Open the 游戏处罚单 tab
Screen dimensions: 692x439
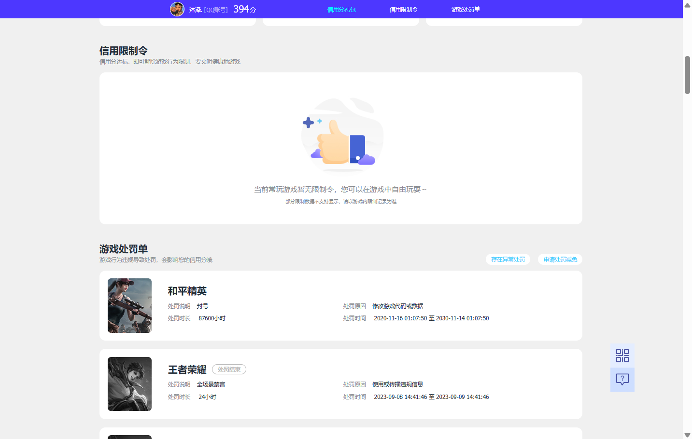point(465,9)
